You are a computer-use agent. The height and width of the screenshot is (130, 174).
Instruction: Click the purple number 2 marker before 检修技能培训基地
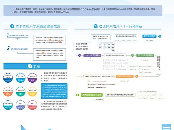(80, 55)
